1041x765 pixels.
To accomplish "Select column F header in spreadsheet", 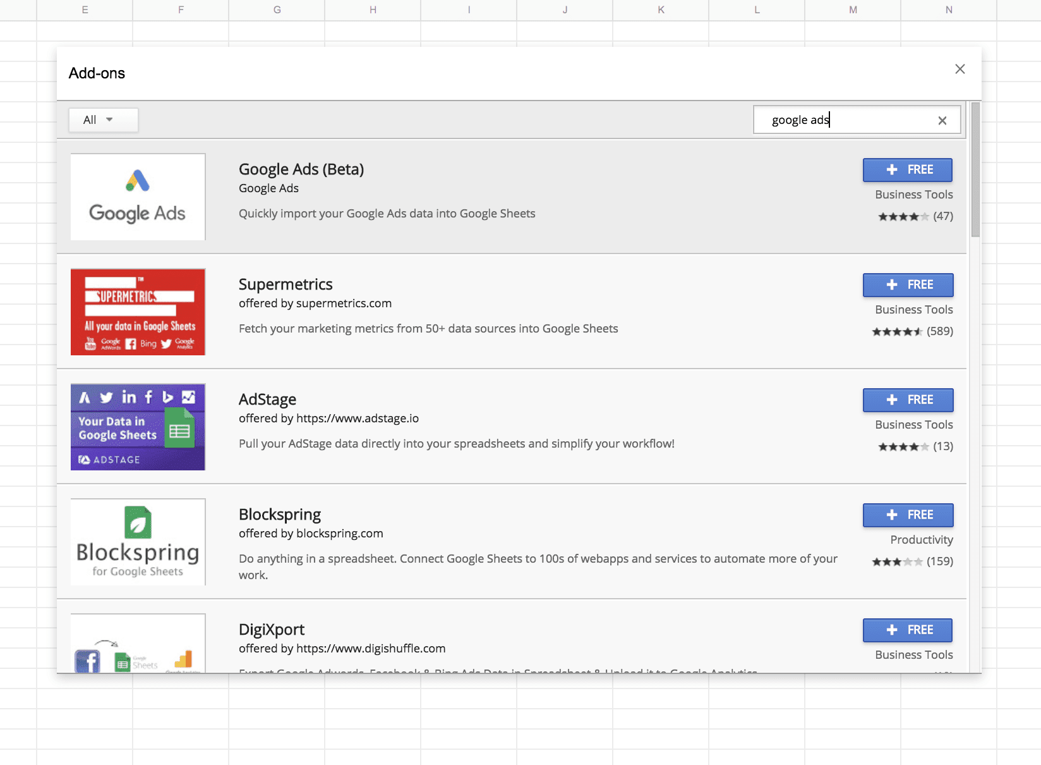I will (x=181, y=10).
